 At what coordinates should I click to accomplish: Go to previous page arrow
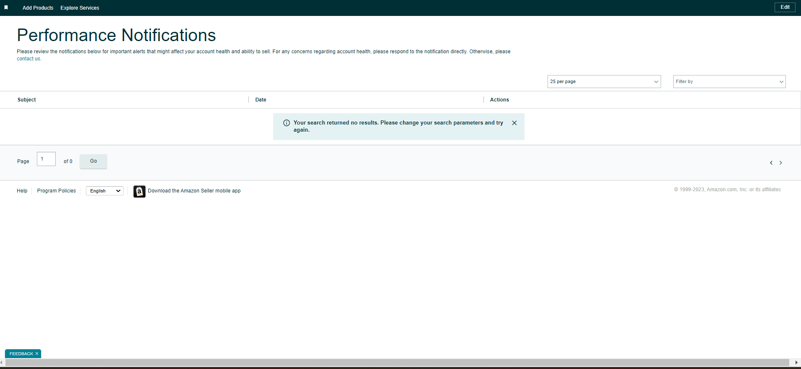[771, 163]
